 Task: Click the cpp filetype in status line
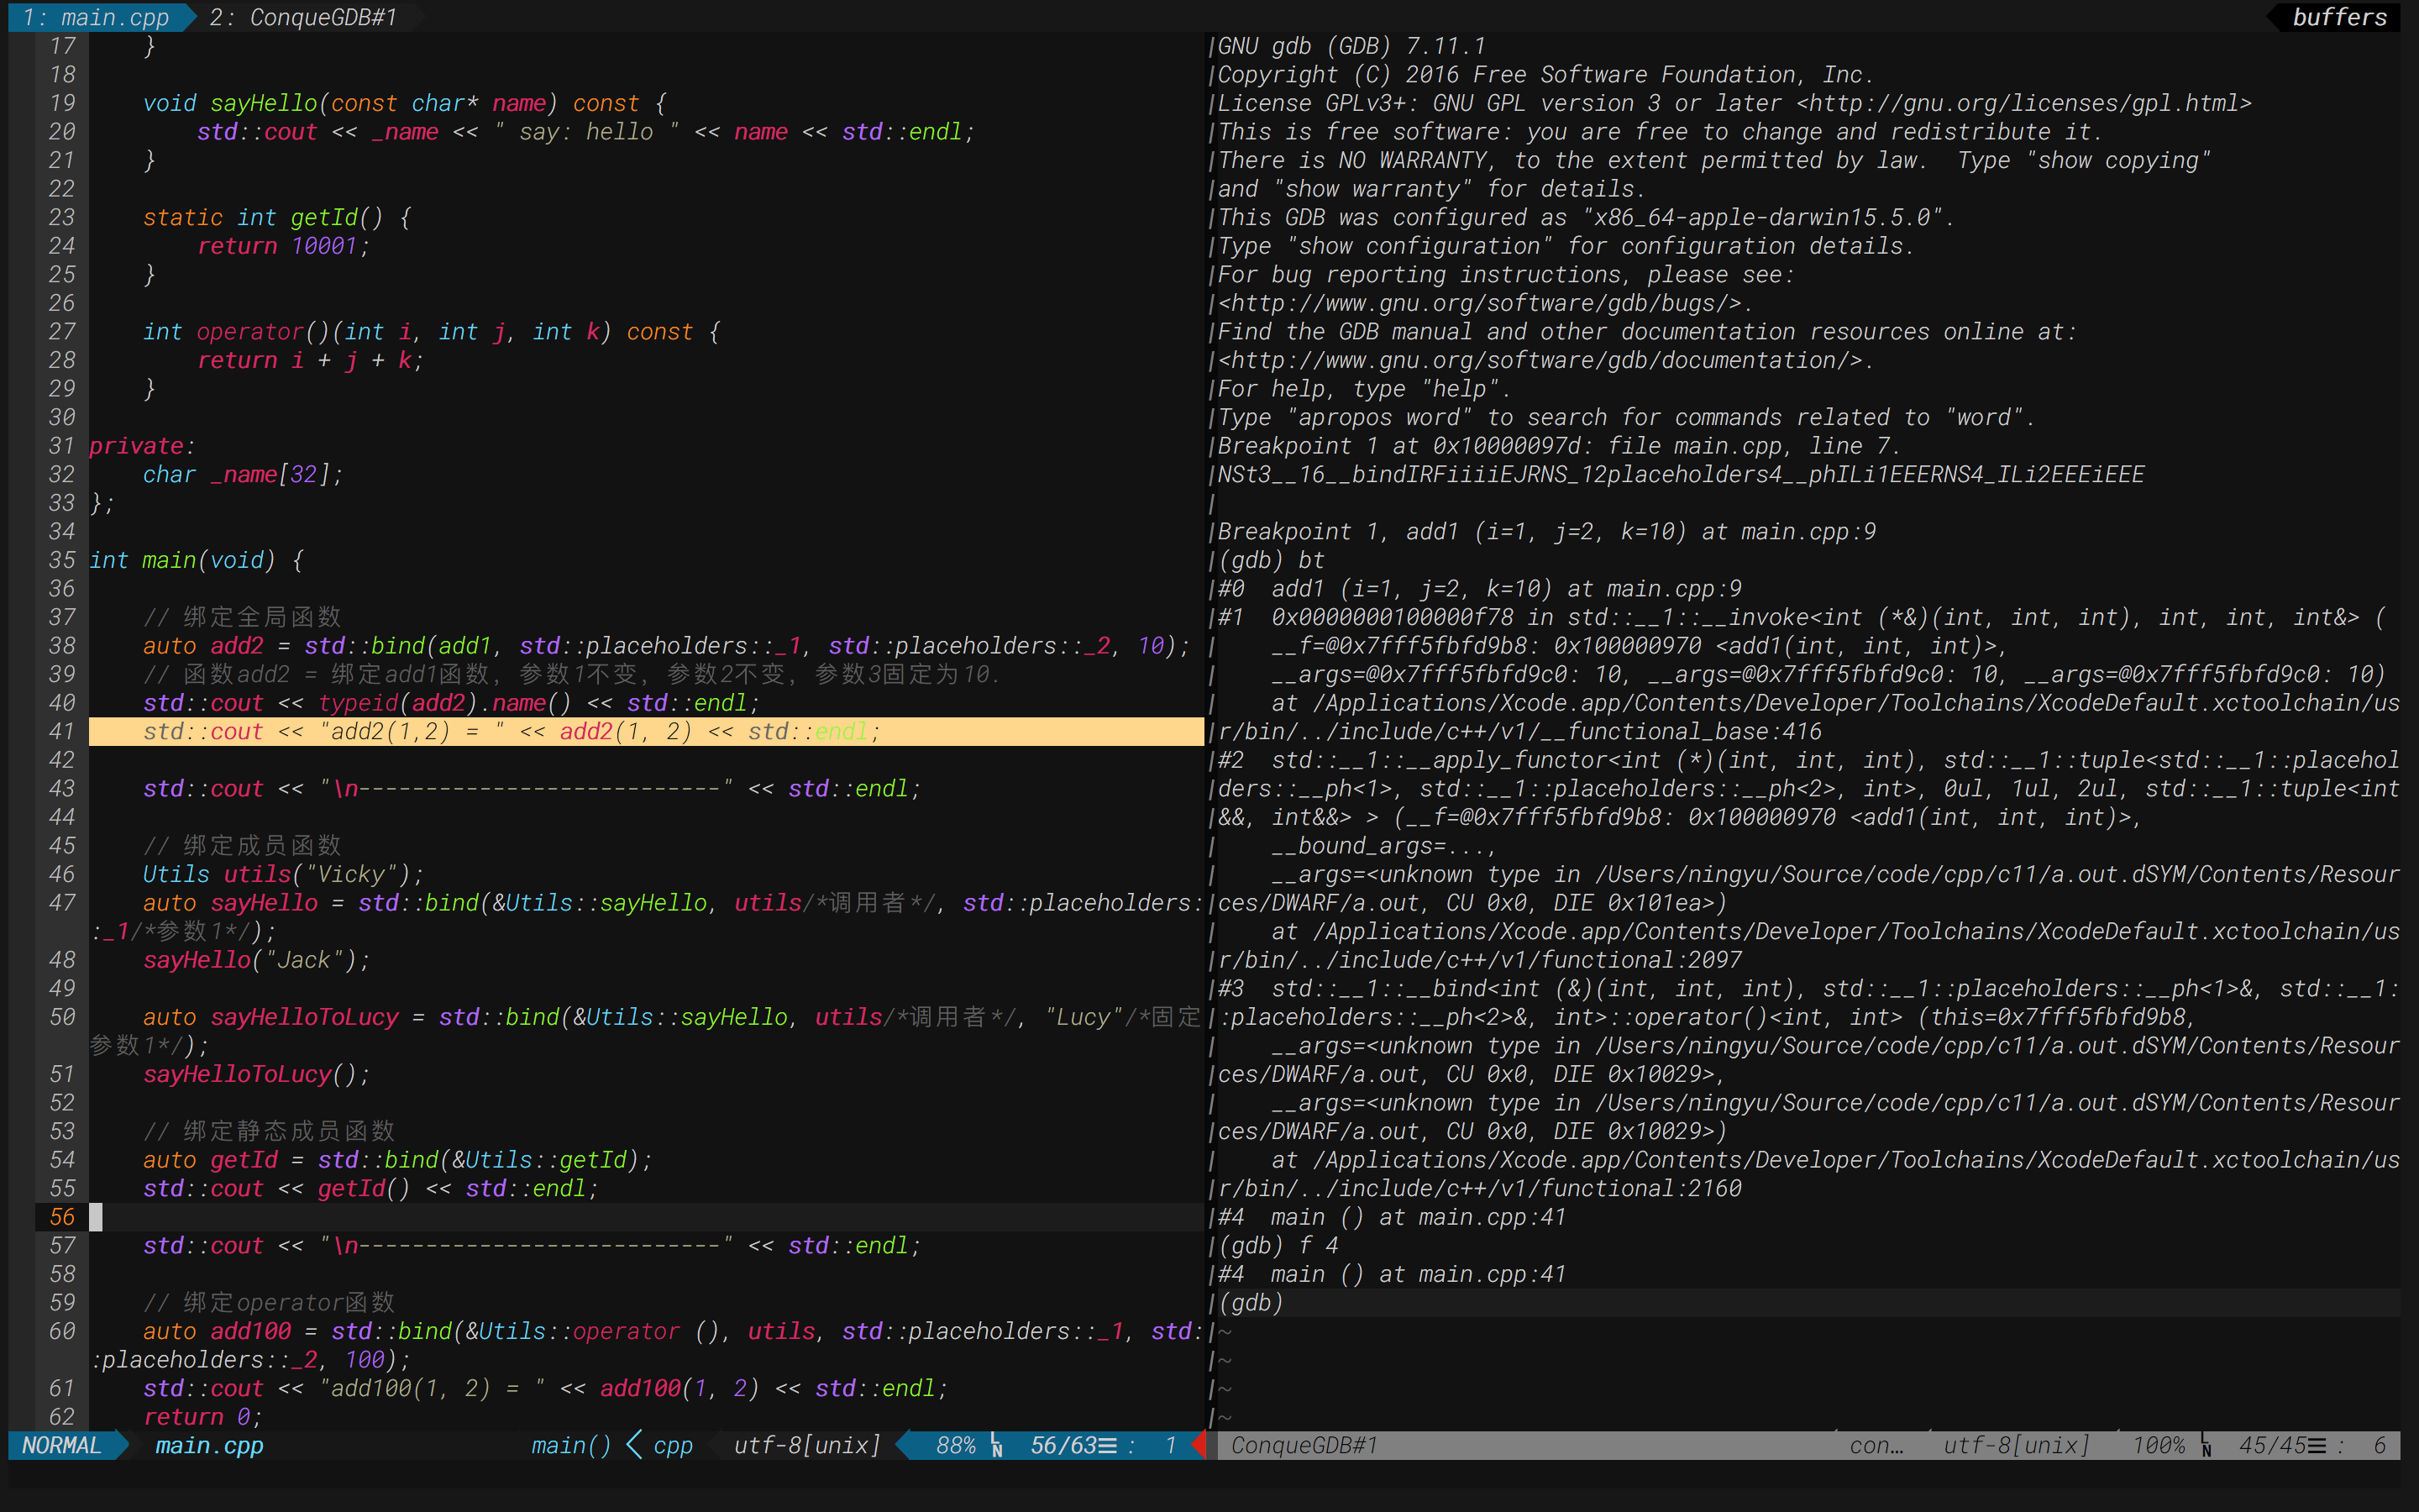coord(673,1445)
